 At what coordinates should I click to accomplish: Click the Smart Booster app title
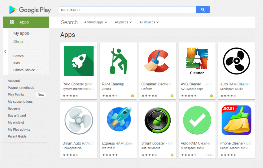[157, 143]
